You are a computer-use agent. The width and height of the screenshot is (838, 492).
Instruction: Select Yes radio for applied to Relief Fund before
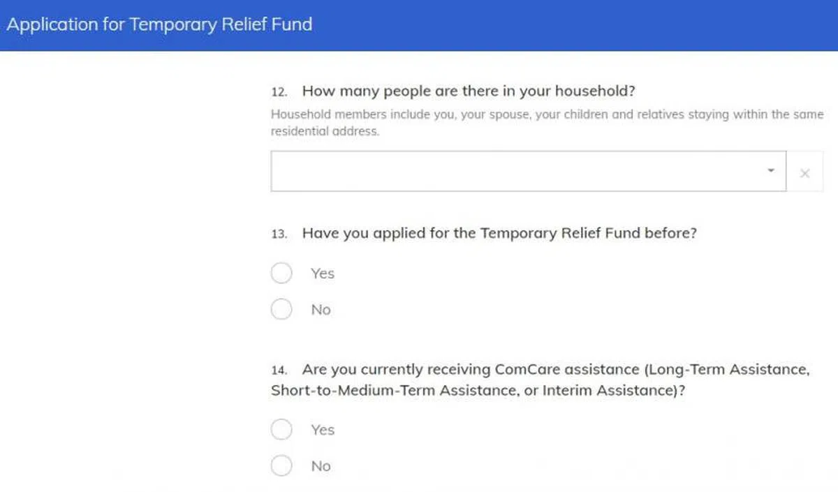pyautogui.click(x=281, y=273)
